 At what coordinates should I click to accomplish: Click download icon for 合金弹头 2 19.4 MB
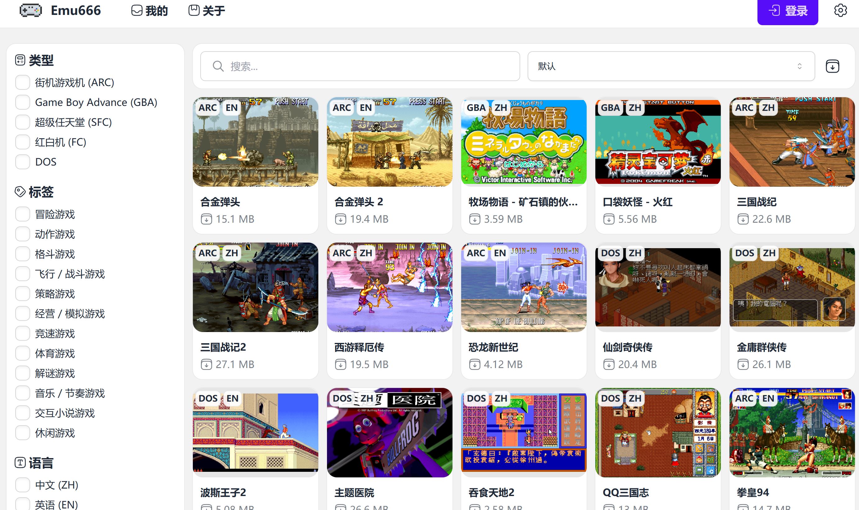point(340,219)
